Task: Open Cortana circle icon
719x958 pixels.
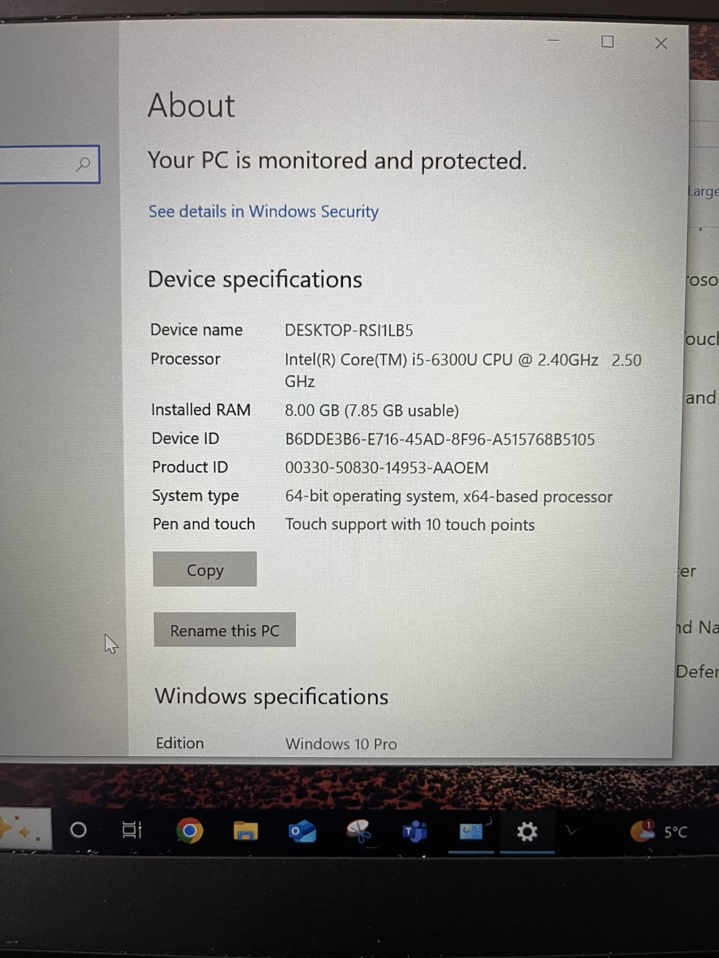Action: click(x=78, y=830)
